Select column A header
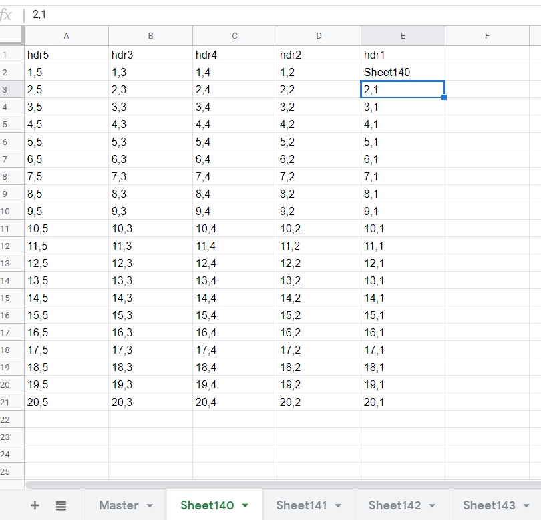This screenshot has height=520, width=541. click(x=66, y=36)
